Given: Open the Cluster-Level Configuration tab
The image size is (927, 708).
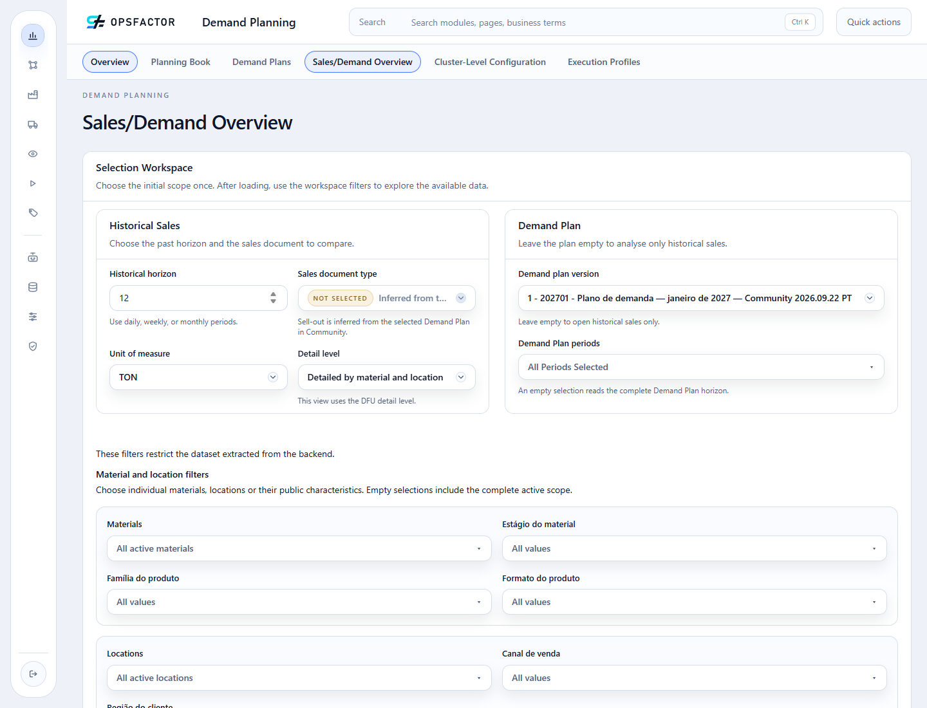Looking at the screenshot, I should [490, 62].
